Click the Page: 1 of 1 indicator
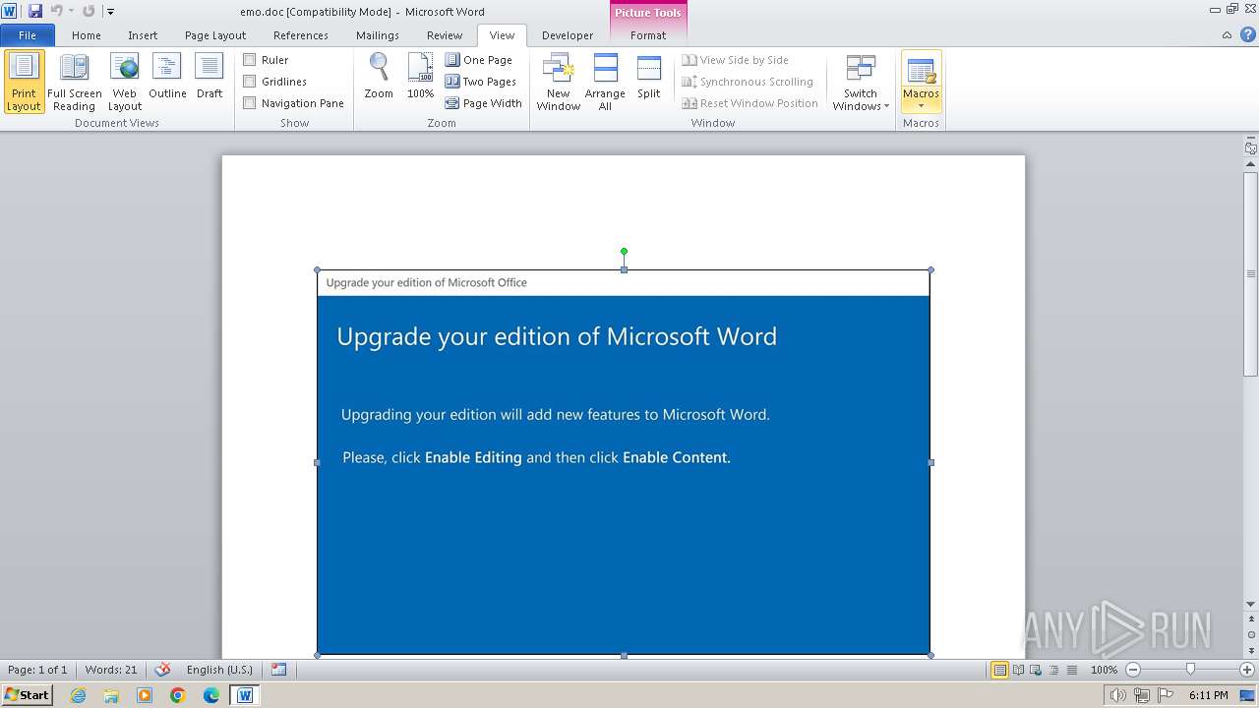The height and width of the screenshot is (708, 1259). point(37,670)
